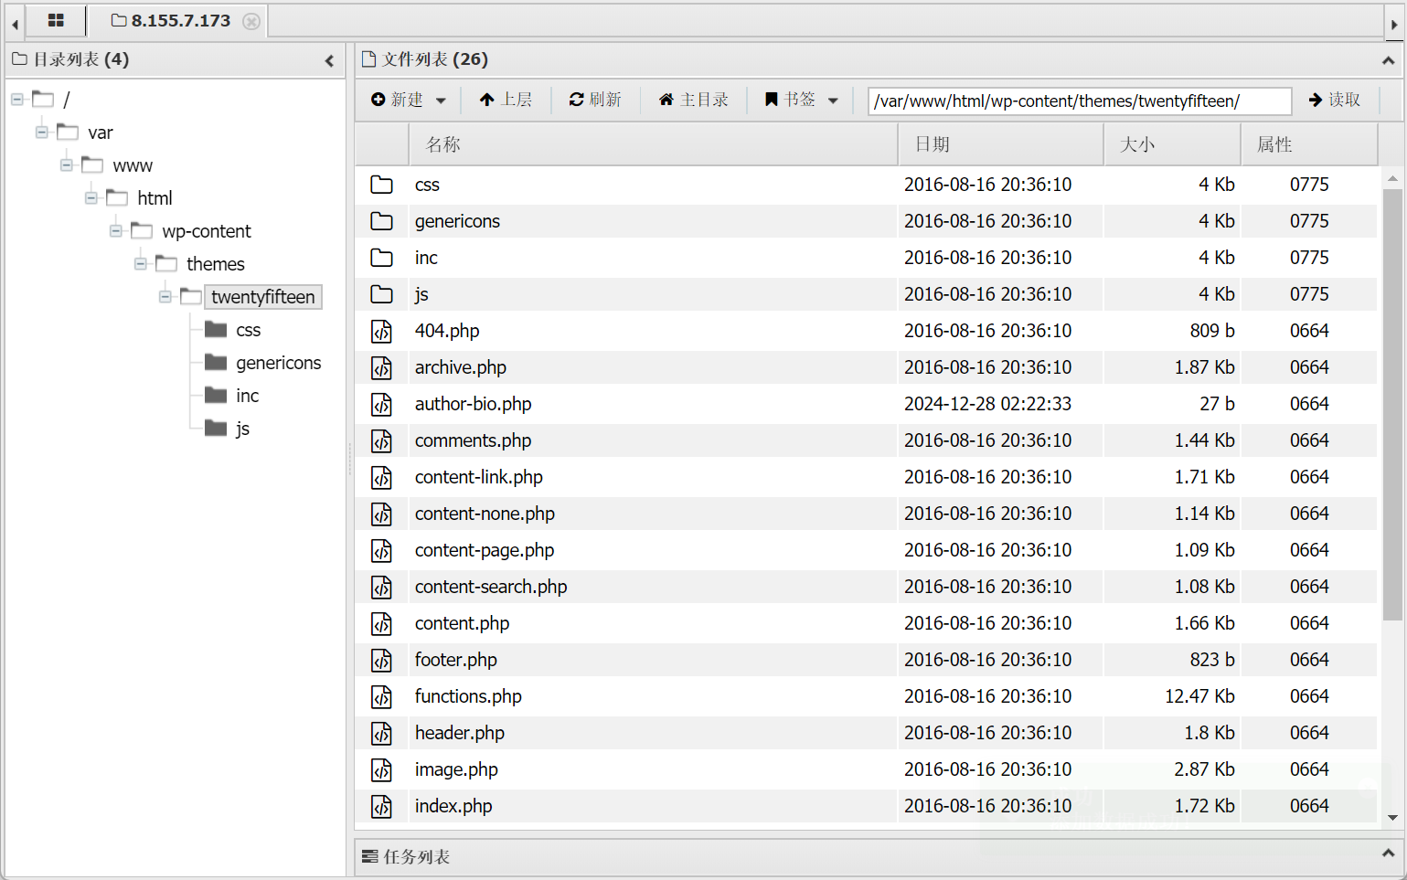Select twentyfifteen in directory tree
The image size is (1407, 880).
[263, 297]
